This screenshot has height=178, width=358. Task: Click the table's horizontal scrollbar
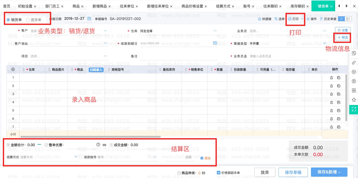click(90, 137)
